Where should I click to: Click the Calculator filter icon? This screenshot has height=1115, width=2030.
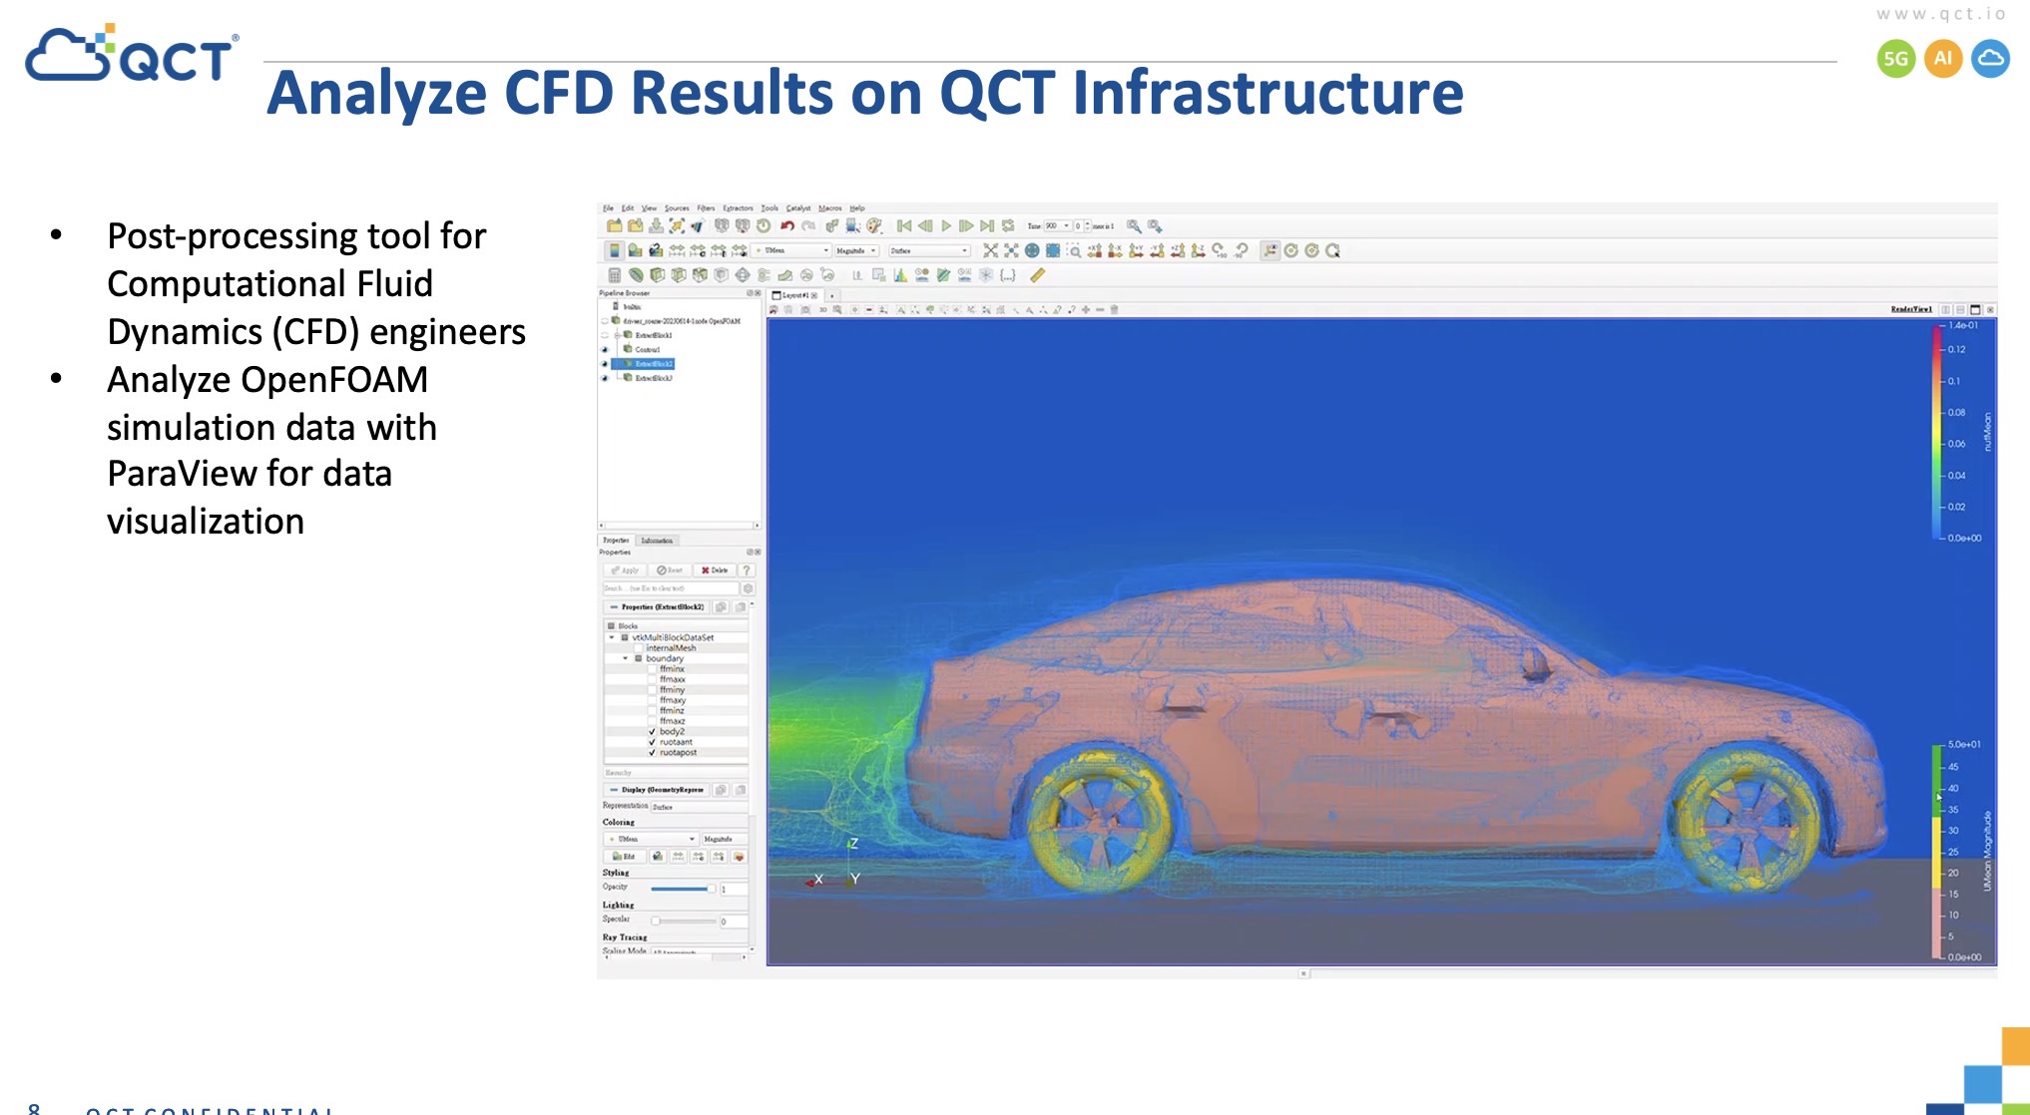pos(615,276)
